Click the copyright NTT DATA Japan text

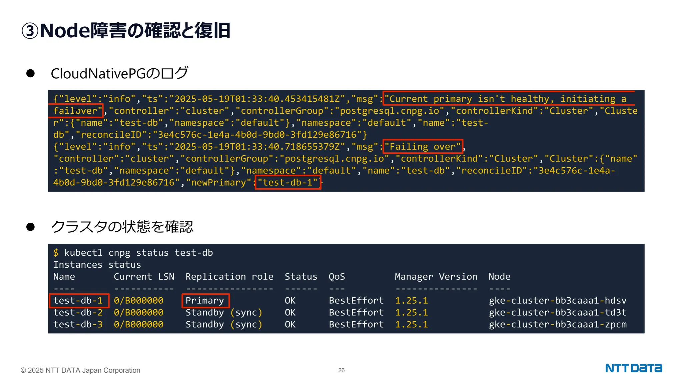point(80,370)
